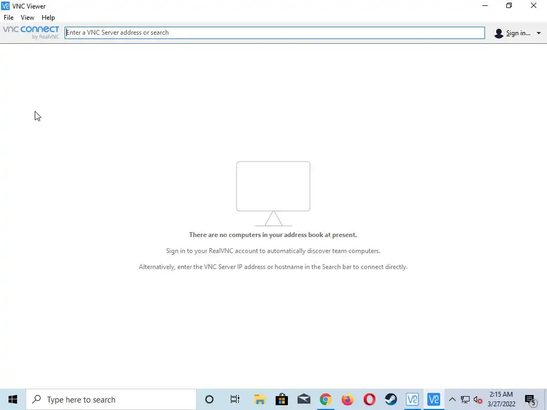Open the Windows Start menu

(x=13, y=399)
